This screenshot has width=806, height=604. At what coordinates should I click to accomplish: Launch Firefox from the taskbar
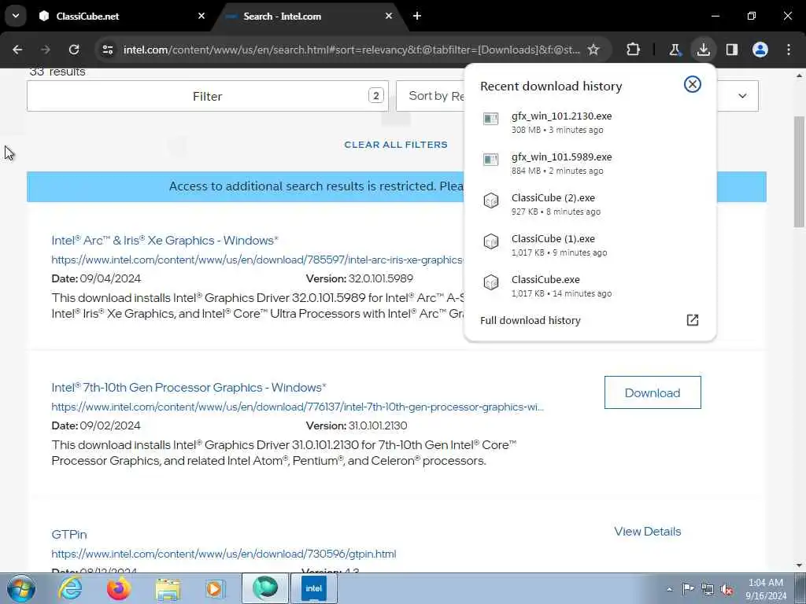coord(119,588)
